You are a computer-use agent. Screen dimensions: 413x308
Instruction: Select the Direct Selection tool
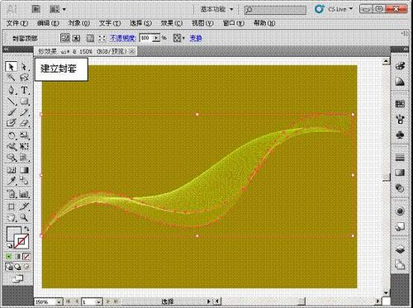(24, 67)
